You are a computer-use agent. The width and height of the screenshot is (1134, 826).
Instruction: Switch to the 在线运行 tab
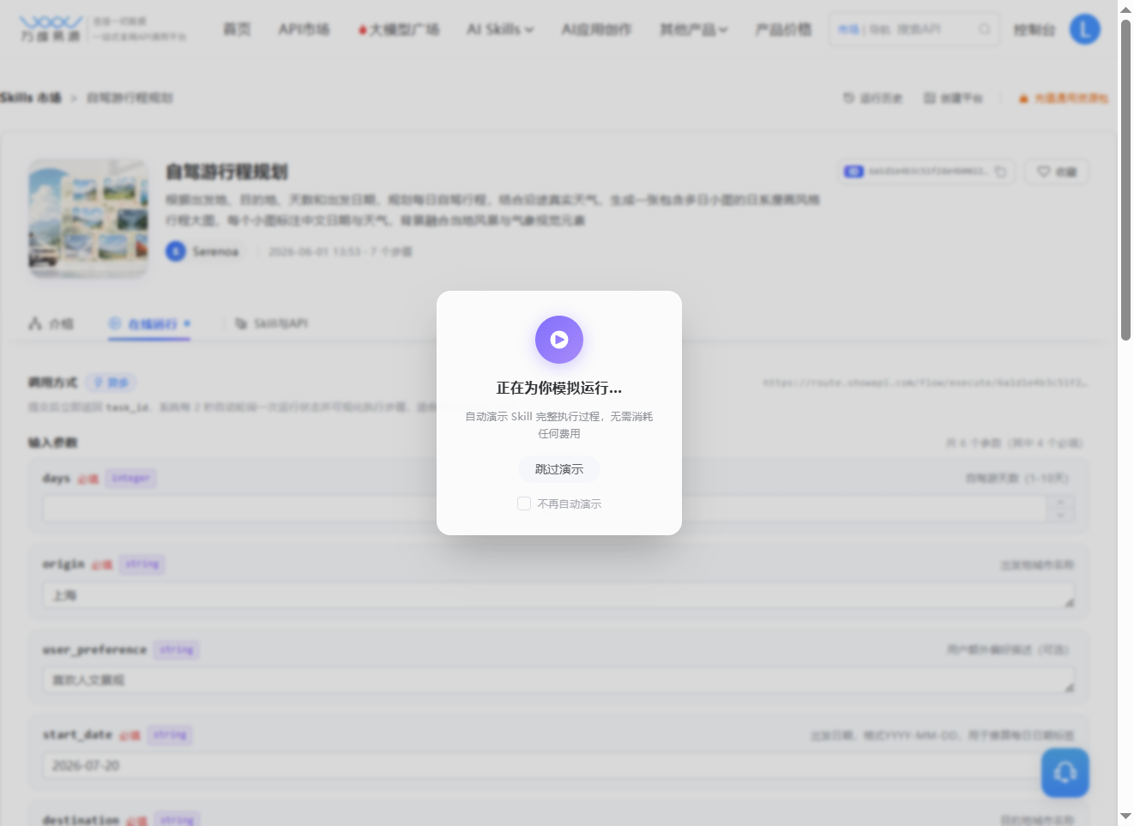pyautogui.click(x=149, y=323)
